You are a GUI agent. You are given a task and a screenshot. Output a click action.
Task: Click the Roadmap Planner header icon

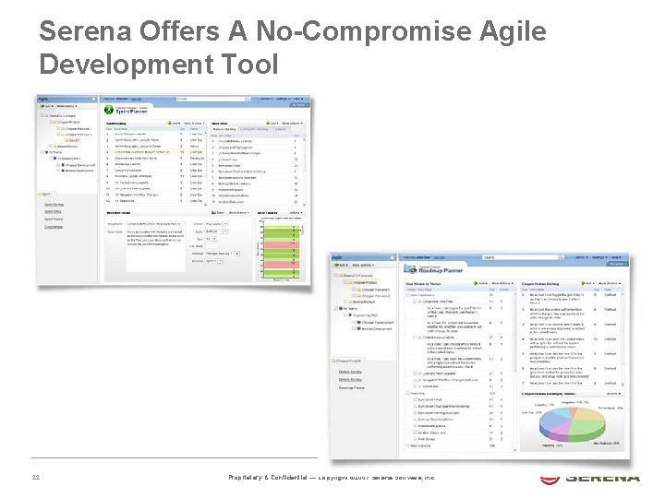coord(410,269)
